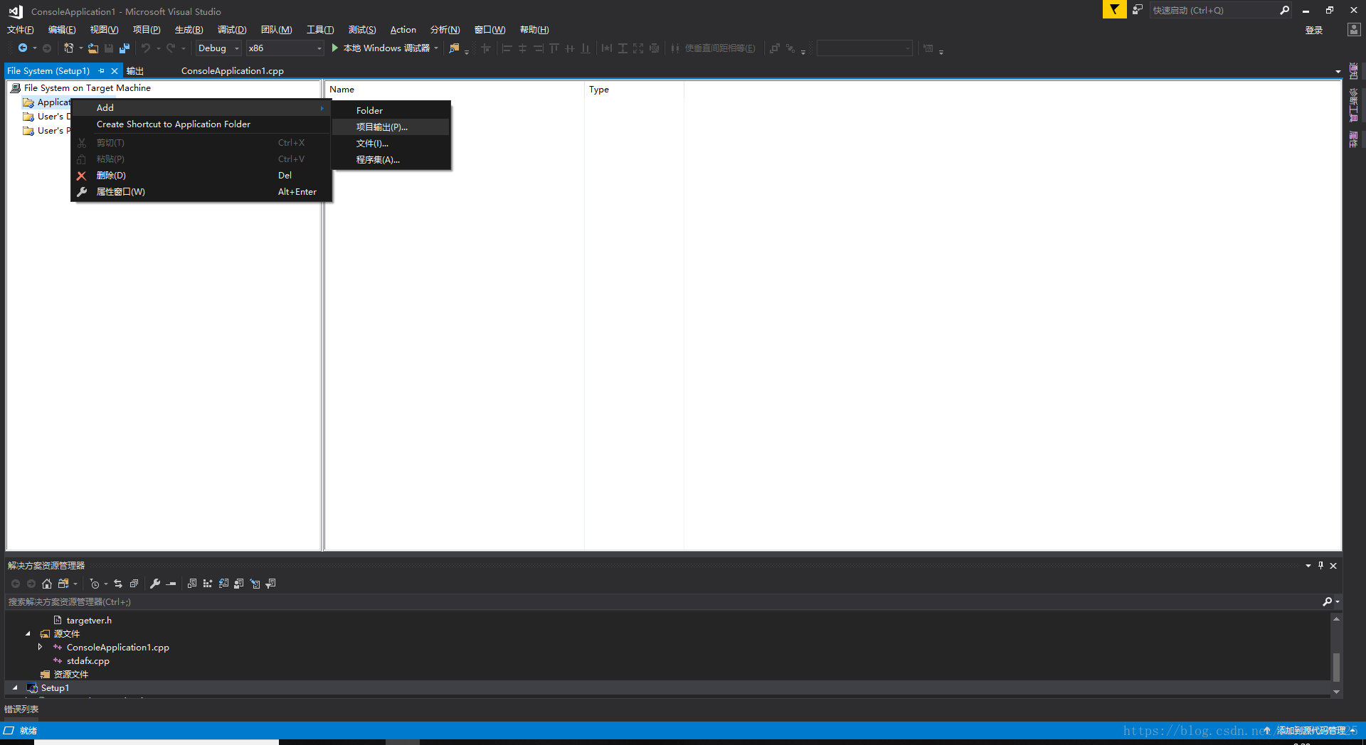Choose Create Shortcut to Application Folder

(201, 124)
